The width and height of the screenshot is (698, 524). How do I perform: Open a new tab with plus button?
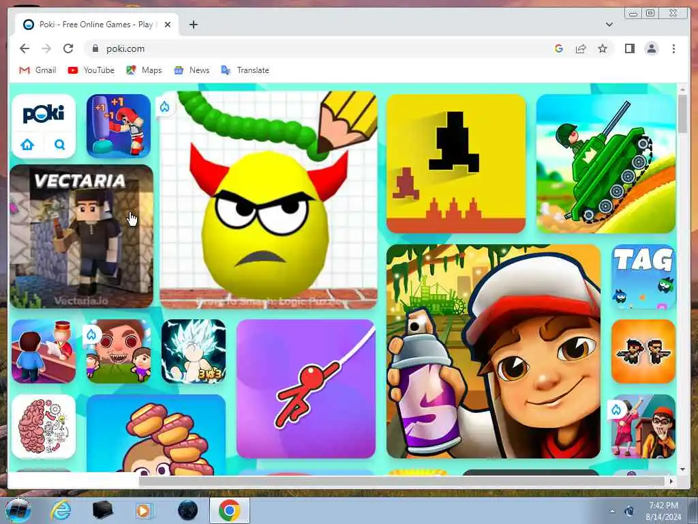pos(193,25)
